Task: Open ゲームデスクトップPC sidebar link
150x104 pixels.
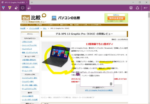Action: point(29,89)
